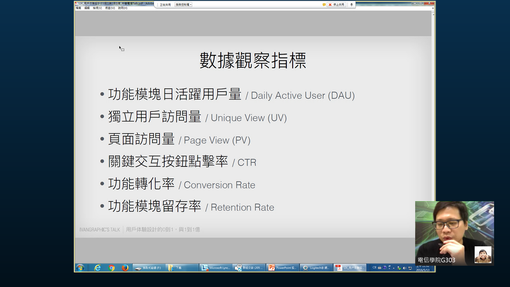Viewport: 510px width, 287px height.
Task: Click the volume speaker tray icon
Action: 405,268
